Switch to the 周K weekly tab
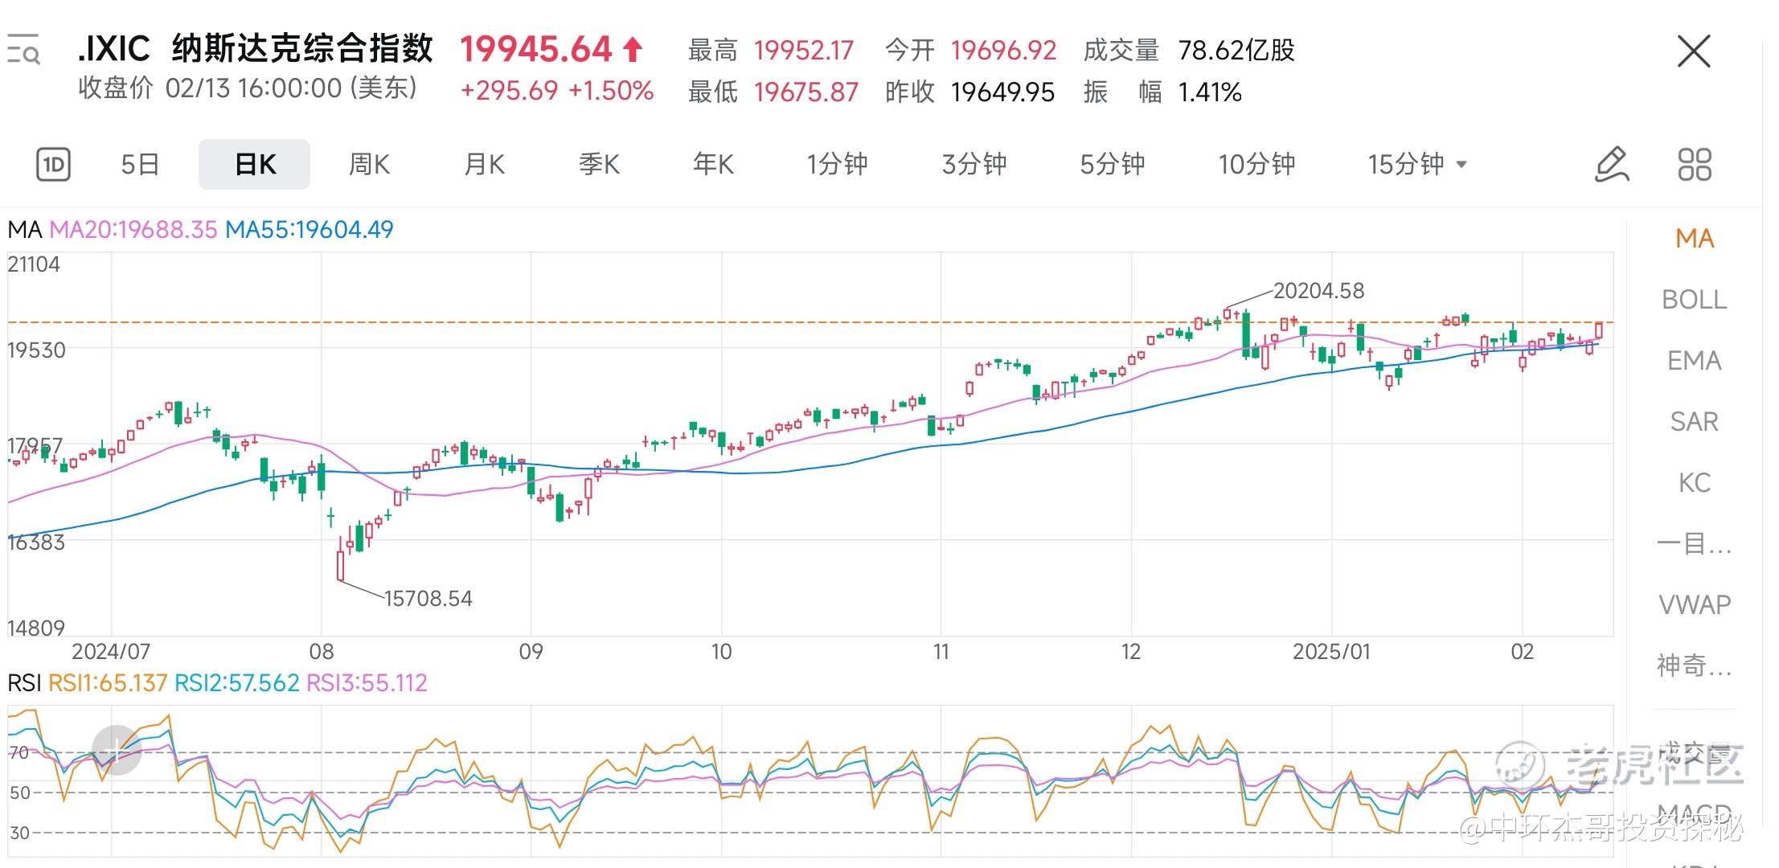 click(369, 165)
